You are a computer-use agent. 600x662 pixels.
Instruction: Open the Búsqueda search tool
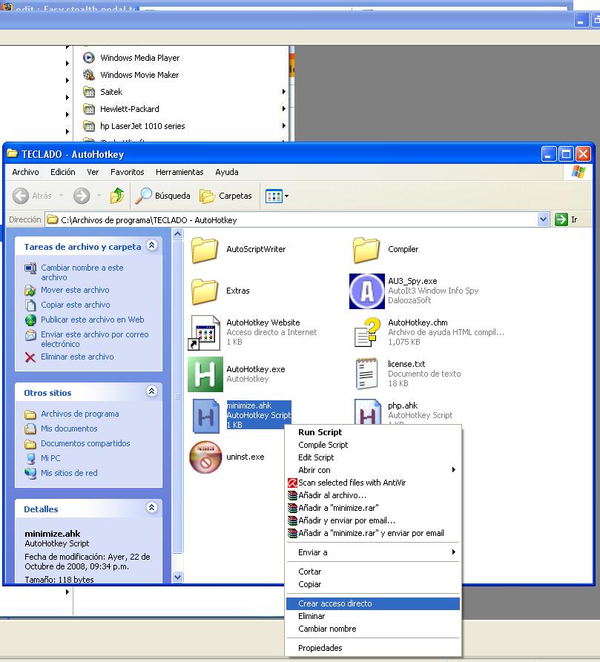(163, 196)
